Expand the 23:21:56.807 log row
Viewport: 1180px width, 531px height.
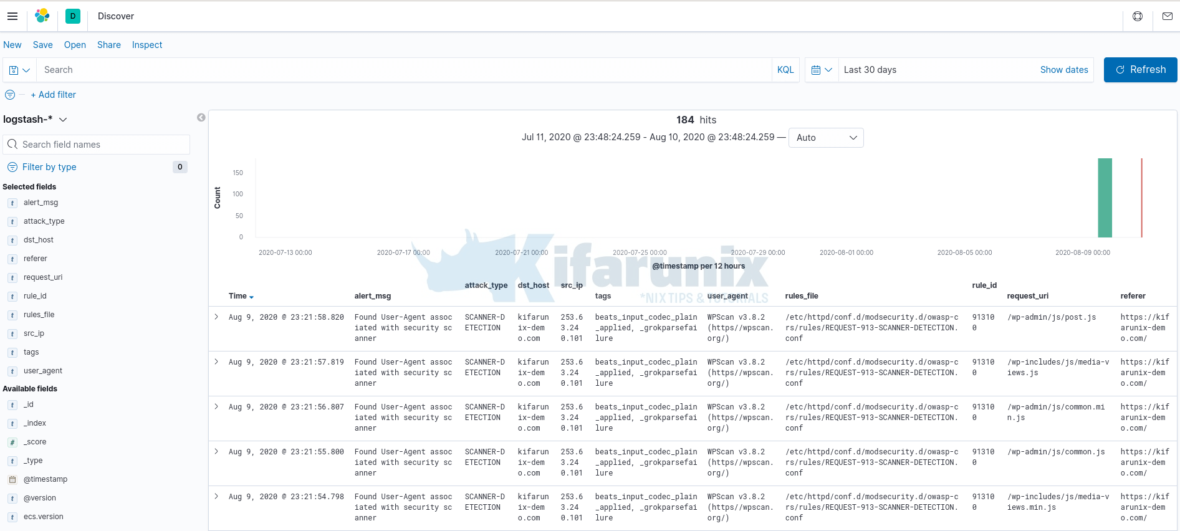tap(216, 406)
